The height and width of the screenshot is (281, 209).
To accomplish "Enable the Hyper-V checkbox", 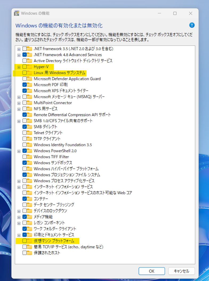I will (24, 67).
